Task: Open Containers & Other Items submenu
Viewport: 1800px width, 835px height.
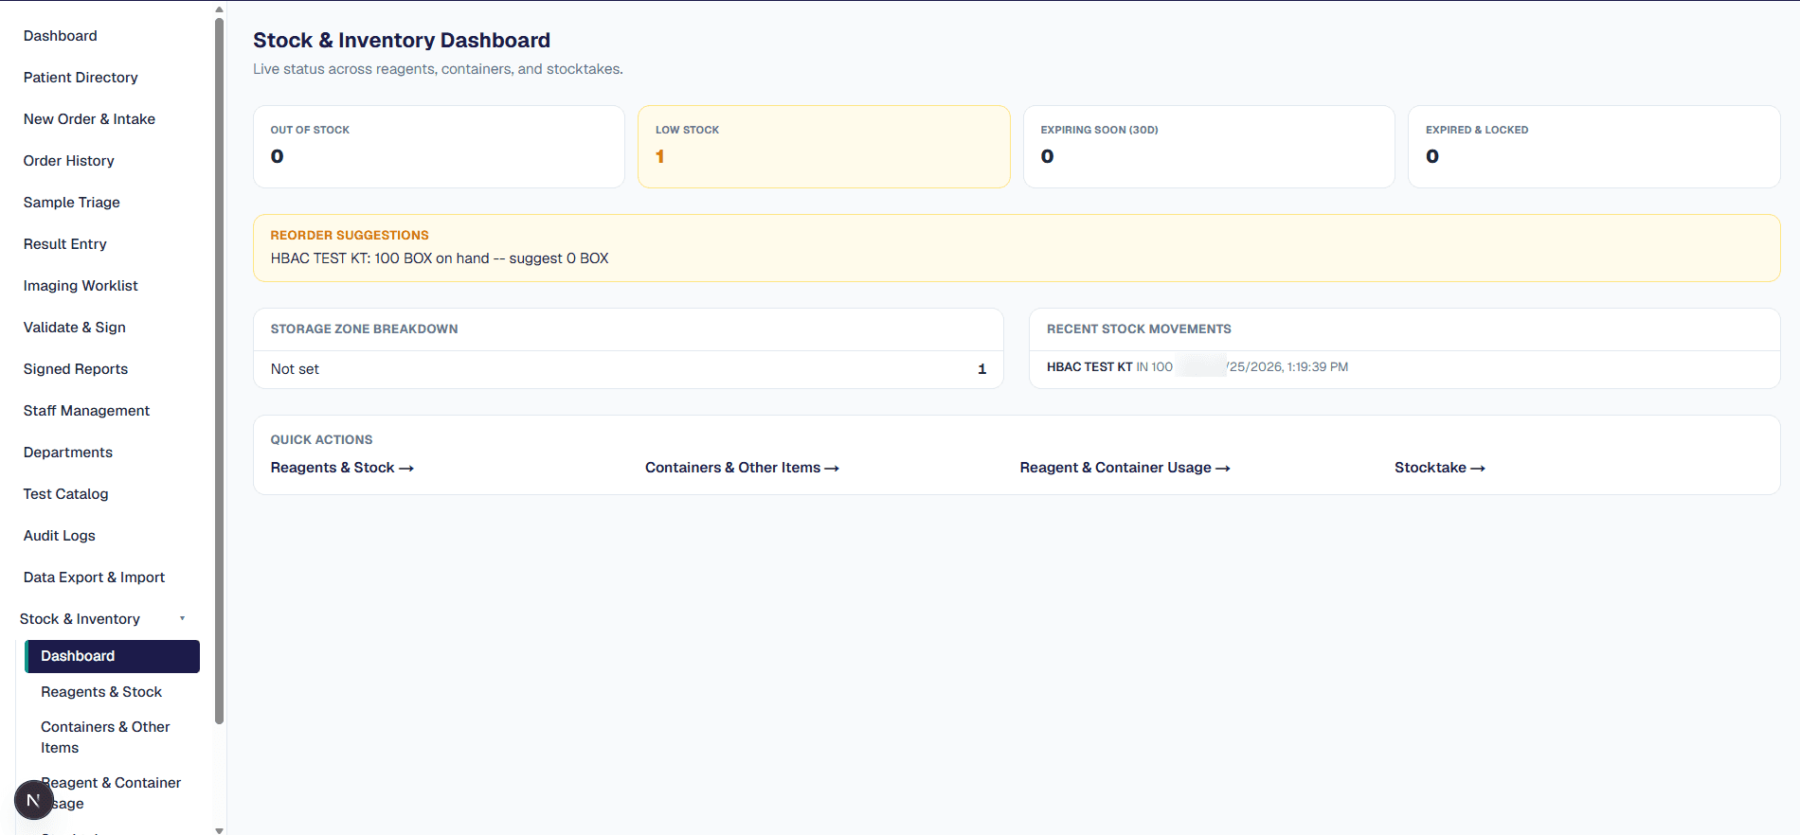Action: click(105, 737)
